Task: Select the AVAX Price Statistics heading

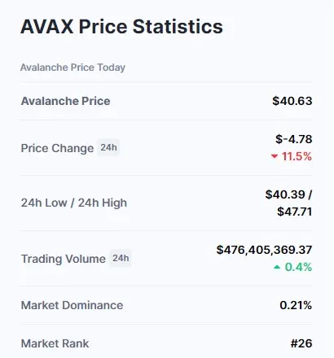Action: (x=121, y=27)
